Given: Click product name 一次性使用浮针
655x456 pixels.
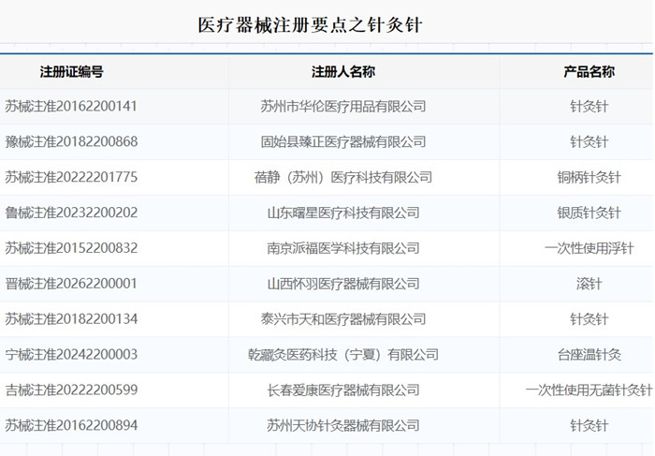Looking at the screenshot, I should [589, 249].
